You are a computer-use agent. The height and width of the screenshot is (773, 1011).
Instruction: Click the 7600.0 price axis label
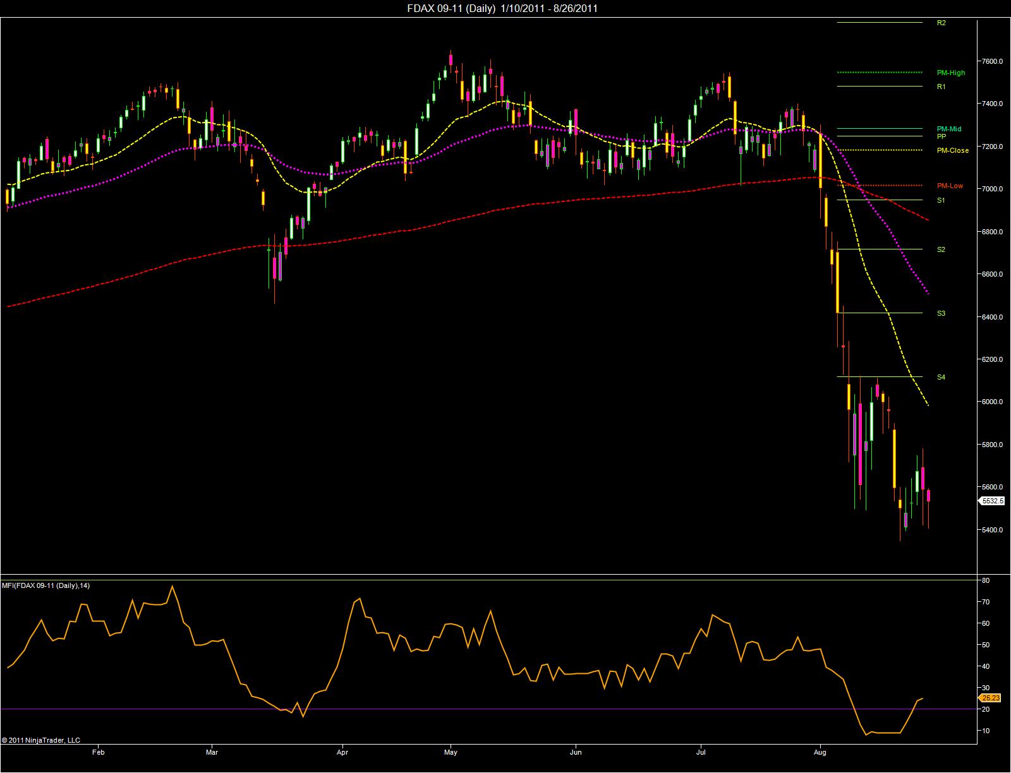(993, 61)
